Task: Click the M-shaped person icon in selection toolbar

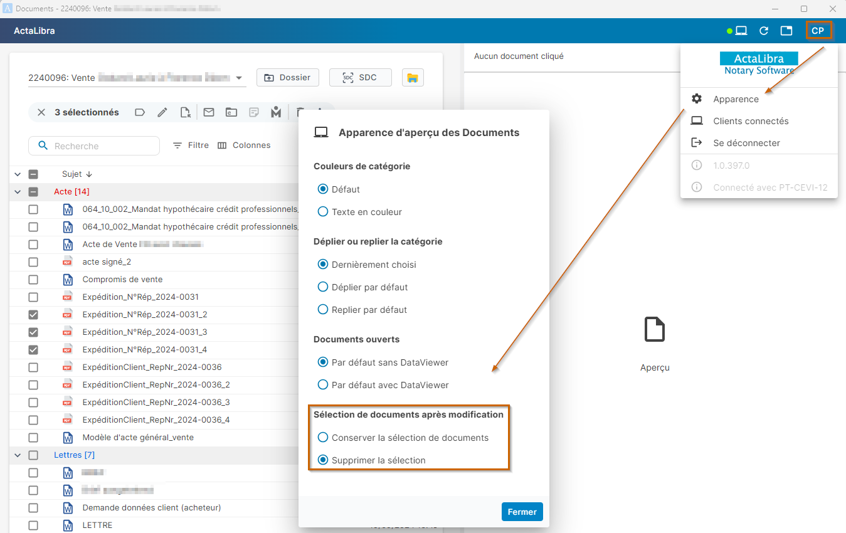Action: point(276,112)
